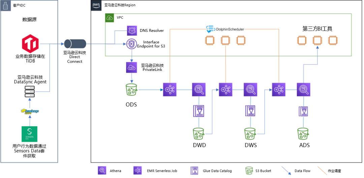
Task: Click the building icon beside 客户IDC
Action: click(5, 5)
